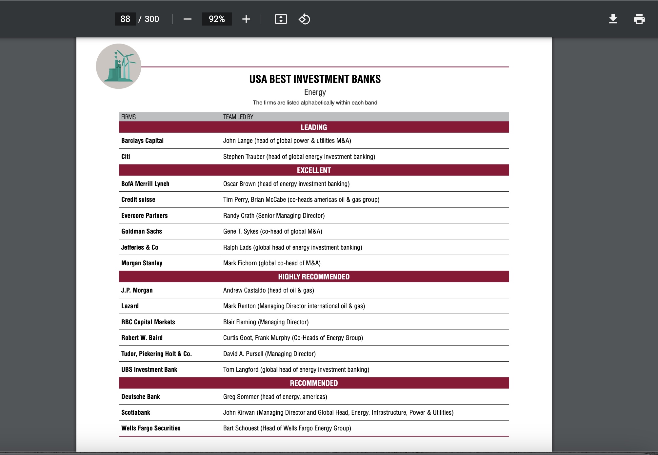This screenshot has height=455, width=658.
Task: Click the rotate counterclockwise icon
Action: [x=304, y=19]
